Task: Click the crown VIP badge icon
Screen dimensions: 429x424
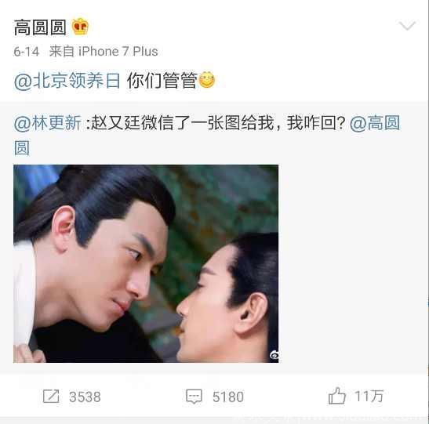Action: click(80, 27)
